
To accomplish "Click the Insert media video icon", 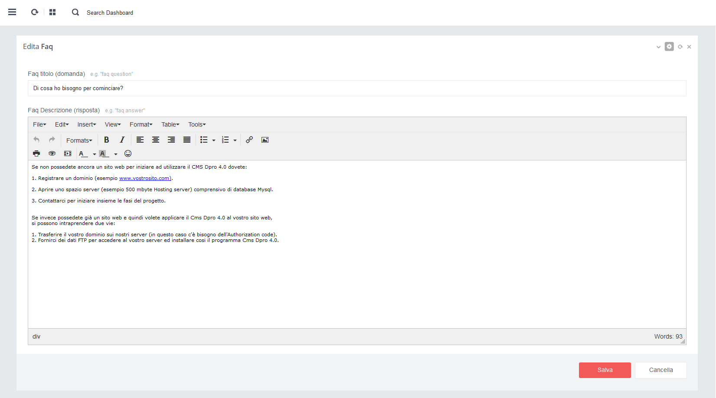I will click(x=68, y=153).
